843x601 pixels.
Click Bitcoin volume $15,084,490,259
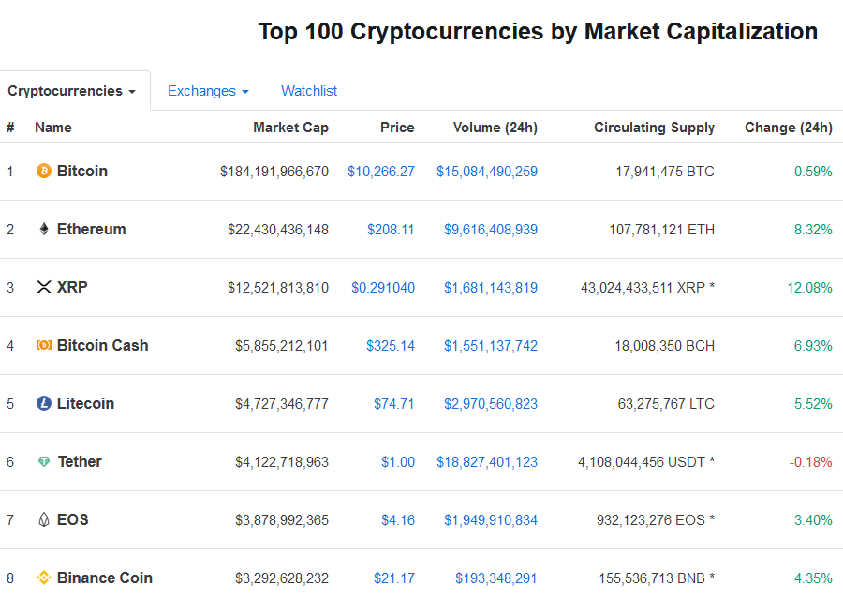coord(487,172)
